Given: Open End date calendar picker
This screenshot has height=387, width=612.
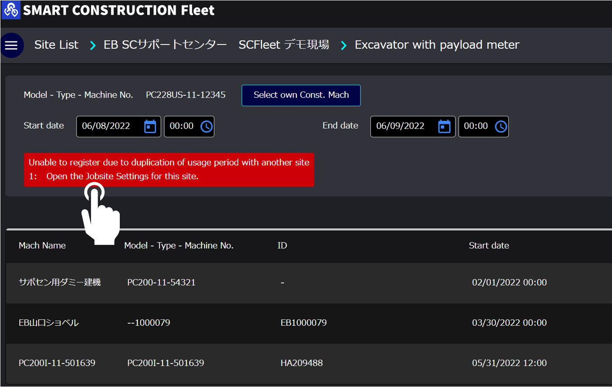Looking at the screenshot, I should 444,126.
